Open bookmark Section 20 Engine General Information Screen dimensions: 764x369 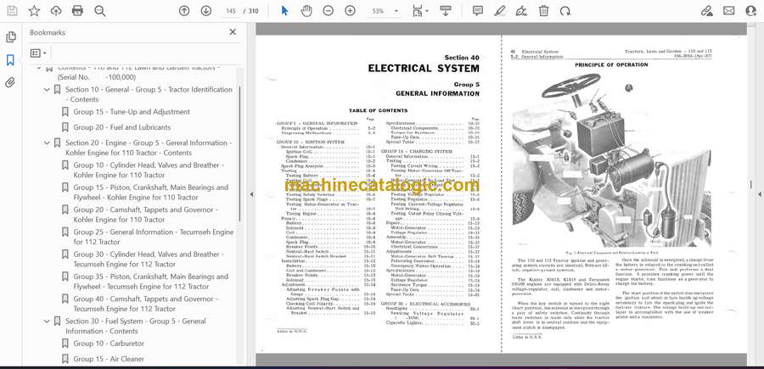pyautogui.click(x=149, y=148)
